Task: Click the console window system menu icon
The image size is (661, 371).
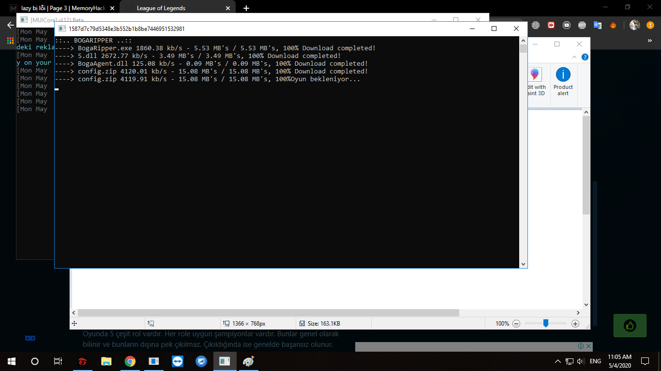Action: coord(62,29)
